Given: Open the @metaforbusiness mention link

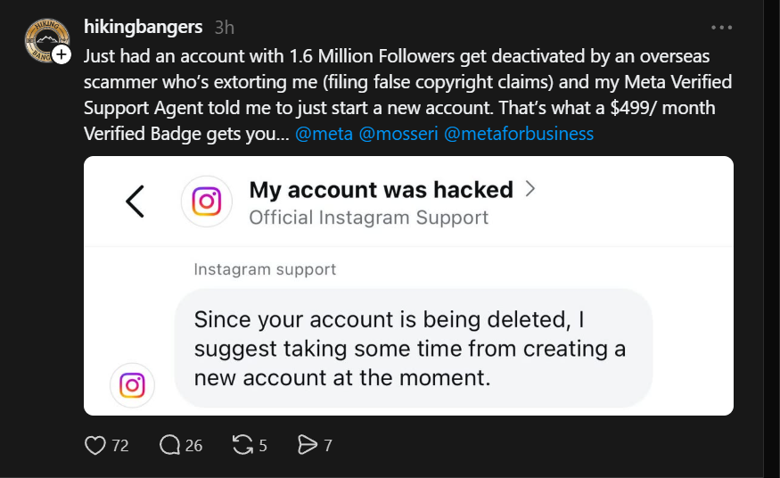Looking at the screenshot, I should coord(519,134).
